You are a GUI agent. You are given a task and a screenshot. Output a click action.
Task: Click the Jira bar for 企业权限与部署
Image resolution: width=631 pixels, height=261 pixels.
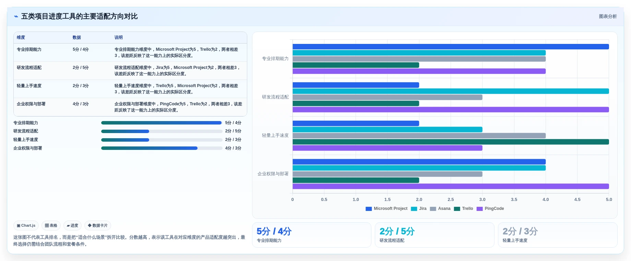coord(419,168)
